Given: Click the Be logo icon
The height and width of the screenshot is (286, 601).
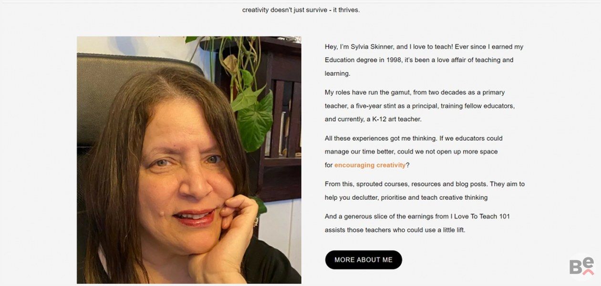Looking at the screenshot, I should [581, 266].
